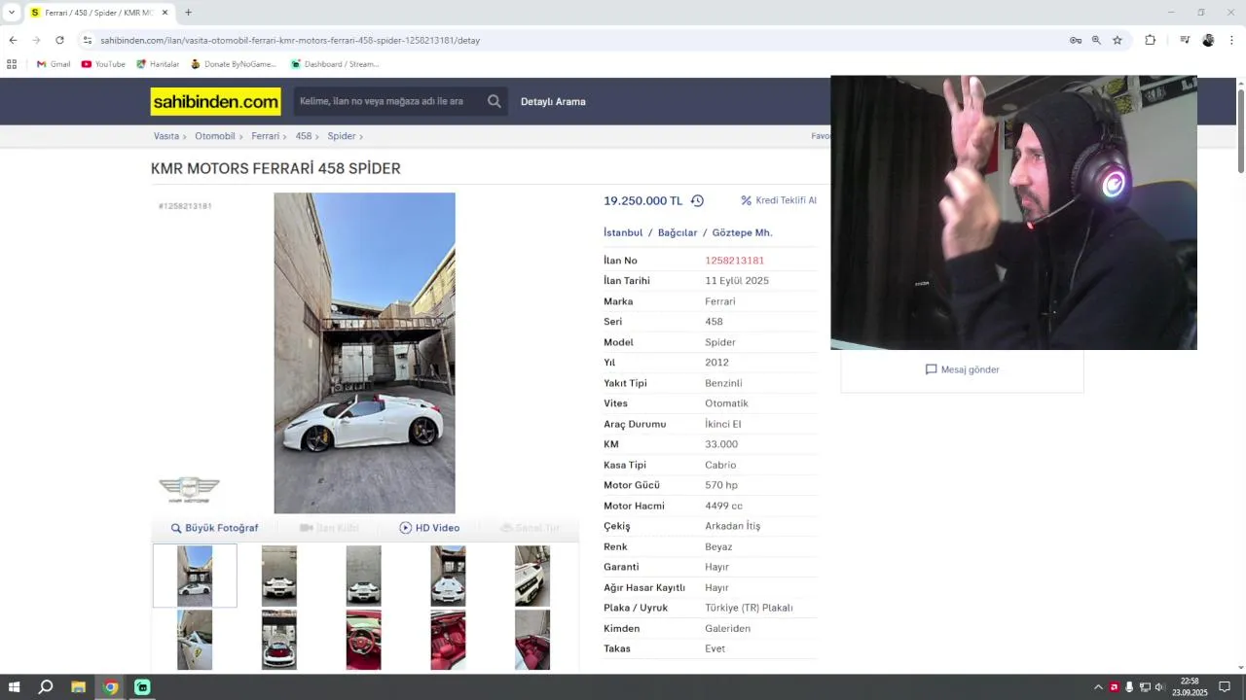Open Windows notification center
The width and height of the screenshot is (1246, 700).
click(x=1225, y=687)
